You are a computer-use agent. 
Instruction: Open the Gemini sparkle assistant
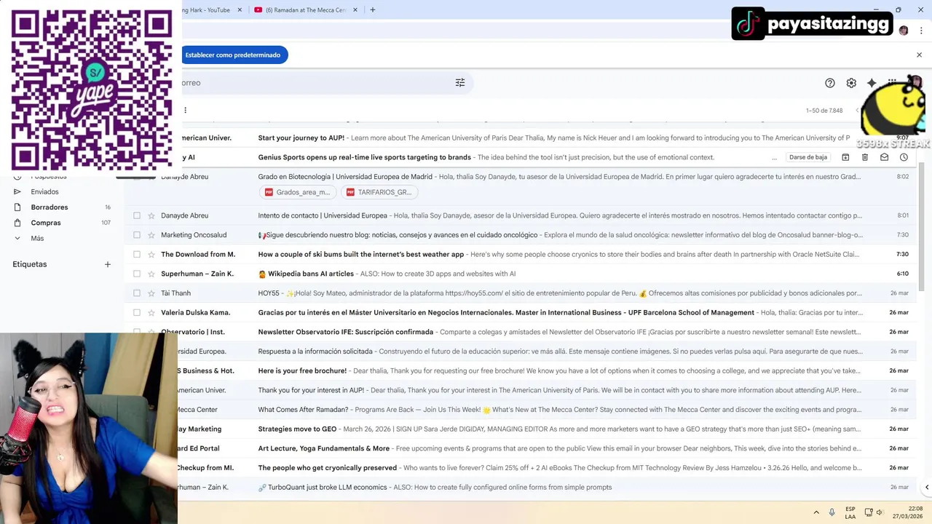(872, 83)
